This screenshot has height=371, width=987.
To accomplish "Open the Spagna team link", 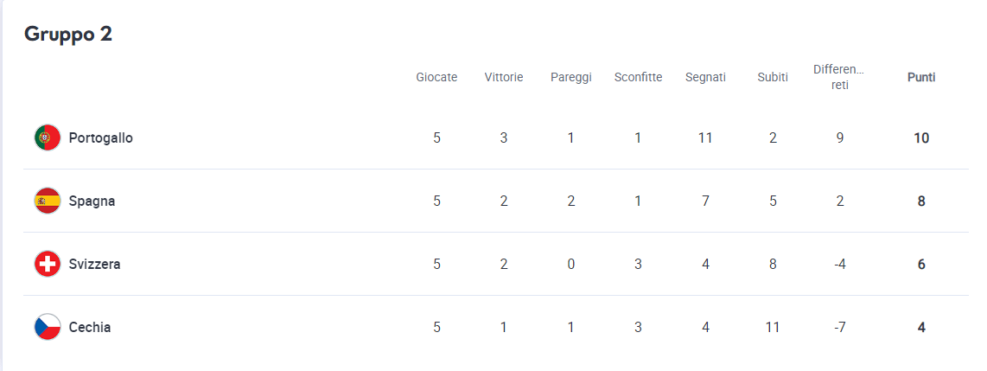I will click(x=92, y=201).
